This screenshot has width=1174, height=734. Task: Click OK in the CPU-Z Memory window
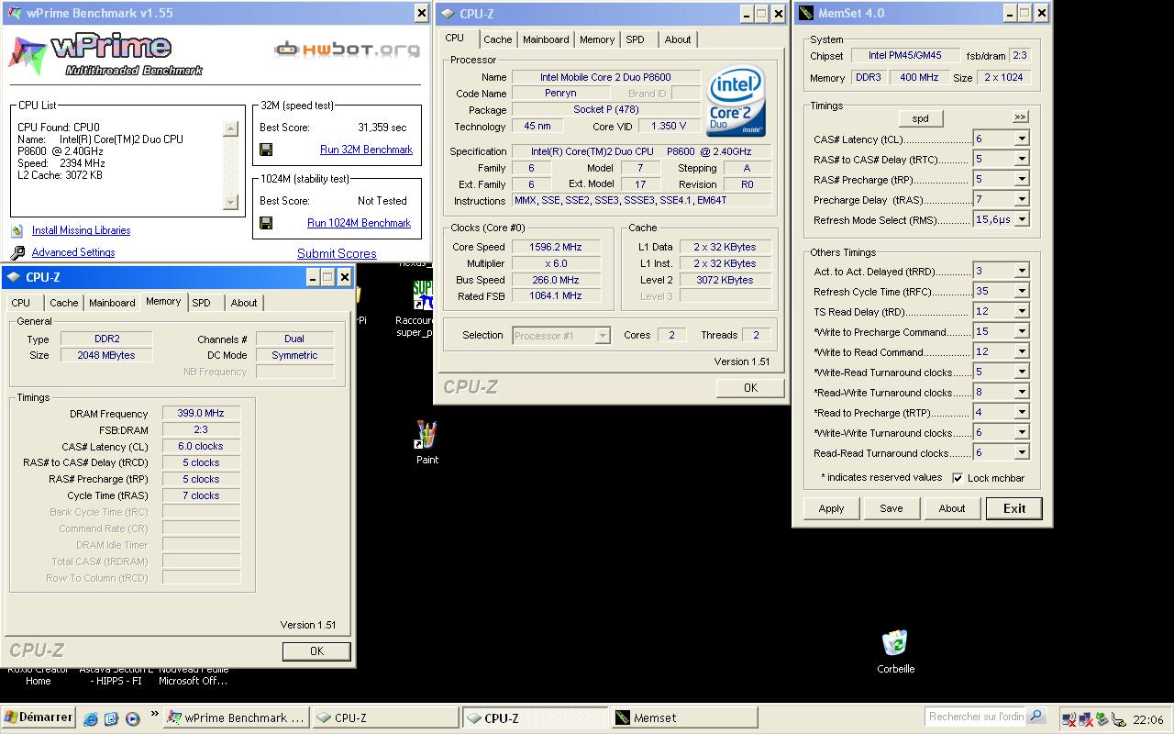(x=316, y=651)
